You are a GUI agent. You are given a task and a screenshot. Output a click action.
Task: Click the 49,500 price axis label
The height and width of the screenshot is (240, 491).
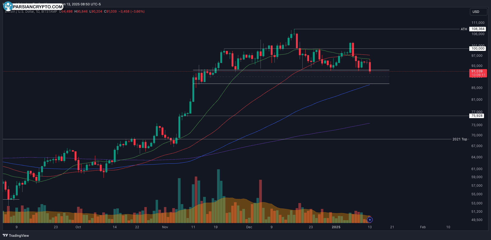pyautogui.click(x=477, y=220)
